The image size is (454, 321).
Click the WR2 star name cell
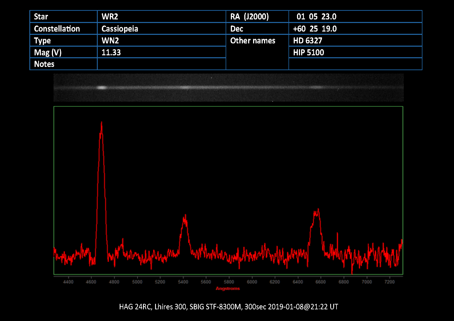pyautogui.click(x=110, y=17)
